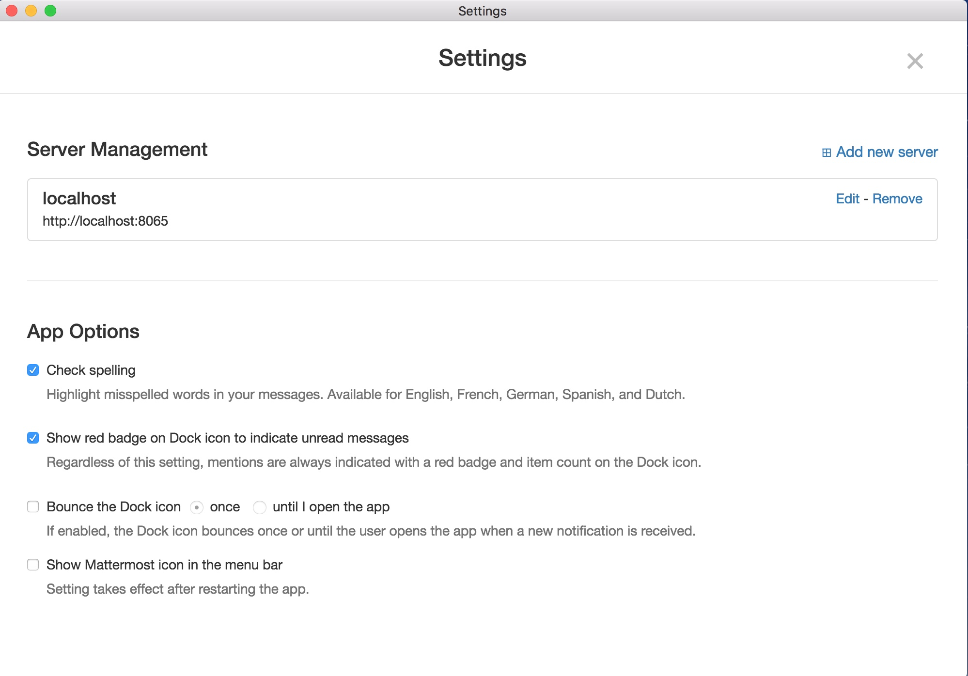Uncheck Show red badge on Dock icon

pyautogui.click(x=33, y=438)
